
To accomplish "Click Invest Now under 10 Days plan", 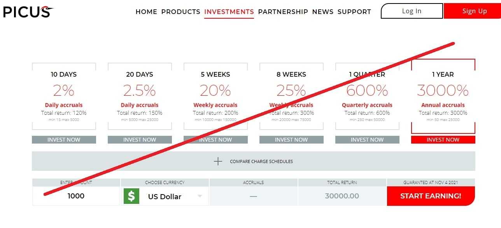I will click(x=64, y=140).
